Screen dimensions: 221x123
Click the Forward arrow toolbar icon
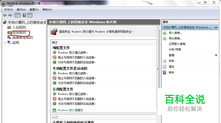pos(10,15)
